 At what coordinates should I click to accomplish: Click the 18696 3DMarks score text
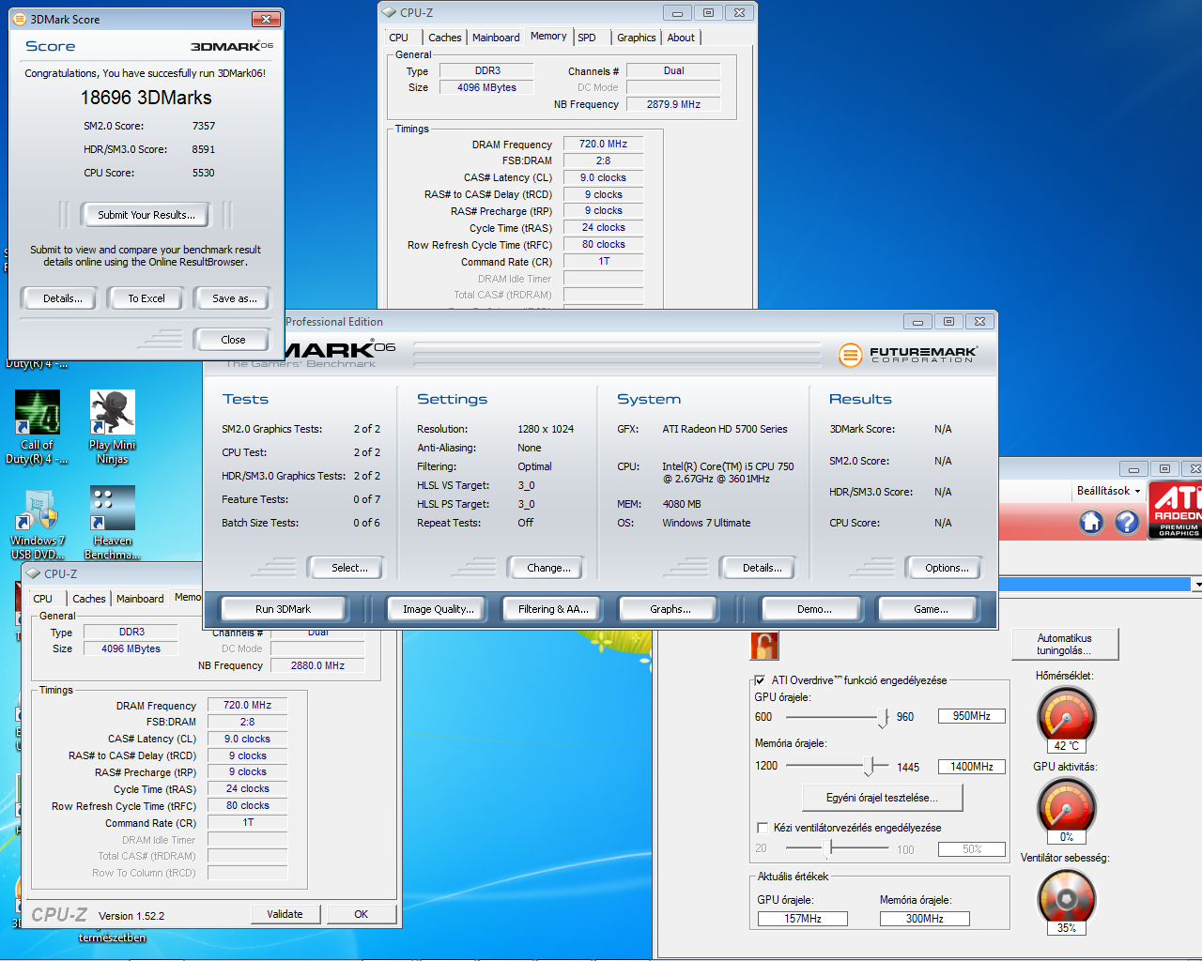point(146,98)
